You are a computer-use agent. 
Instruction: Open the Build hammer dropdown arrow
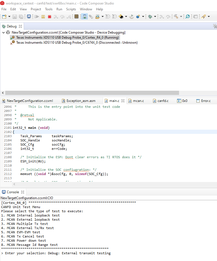181,17
